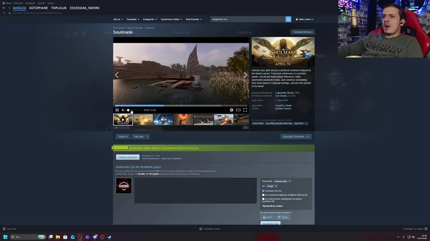This screenshot has height=241, width=430.
Task: Open Biçimlendirme yardımı link
Action: pyautogui.click(x=273, y=206)
